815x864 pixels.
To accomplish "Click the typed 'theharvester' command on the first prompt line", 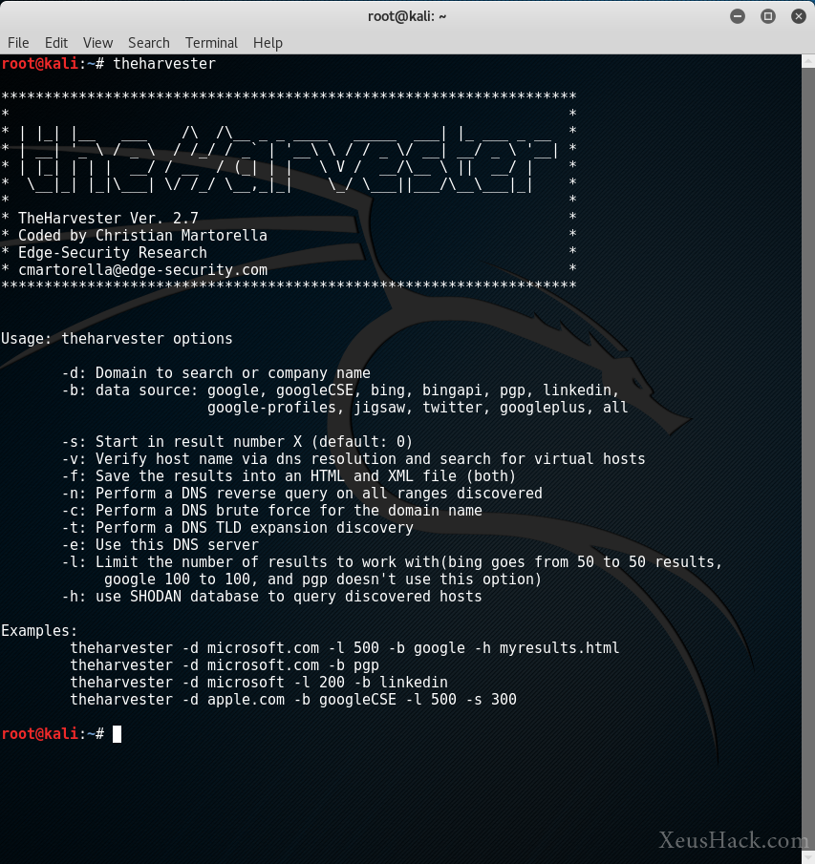I will pos(164,64).
